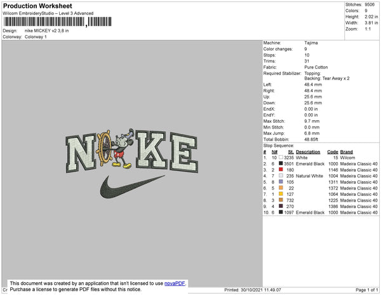Click the Emerald Black swatch with 1097 stitches
Screen dimensions: 381x295
281,212
